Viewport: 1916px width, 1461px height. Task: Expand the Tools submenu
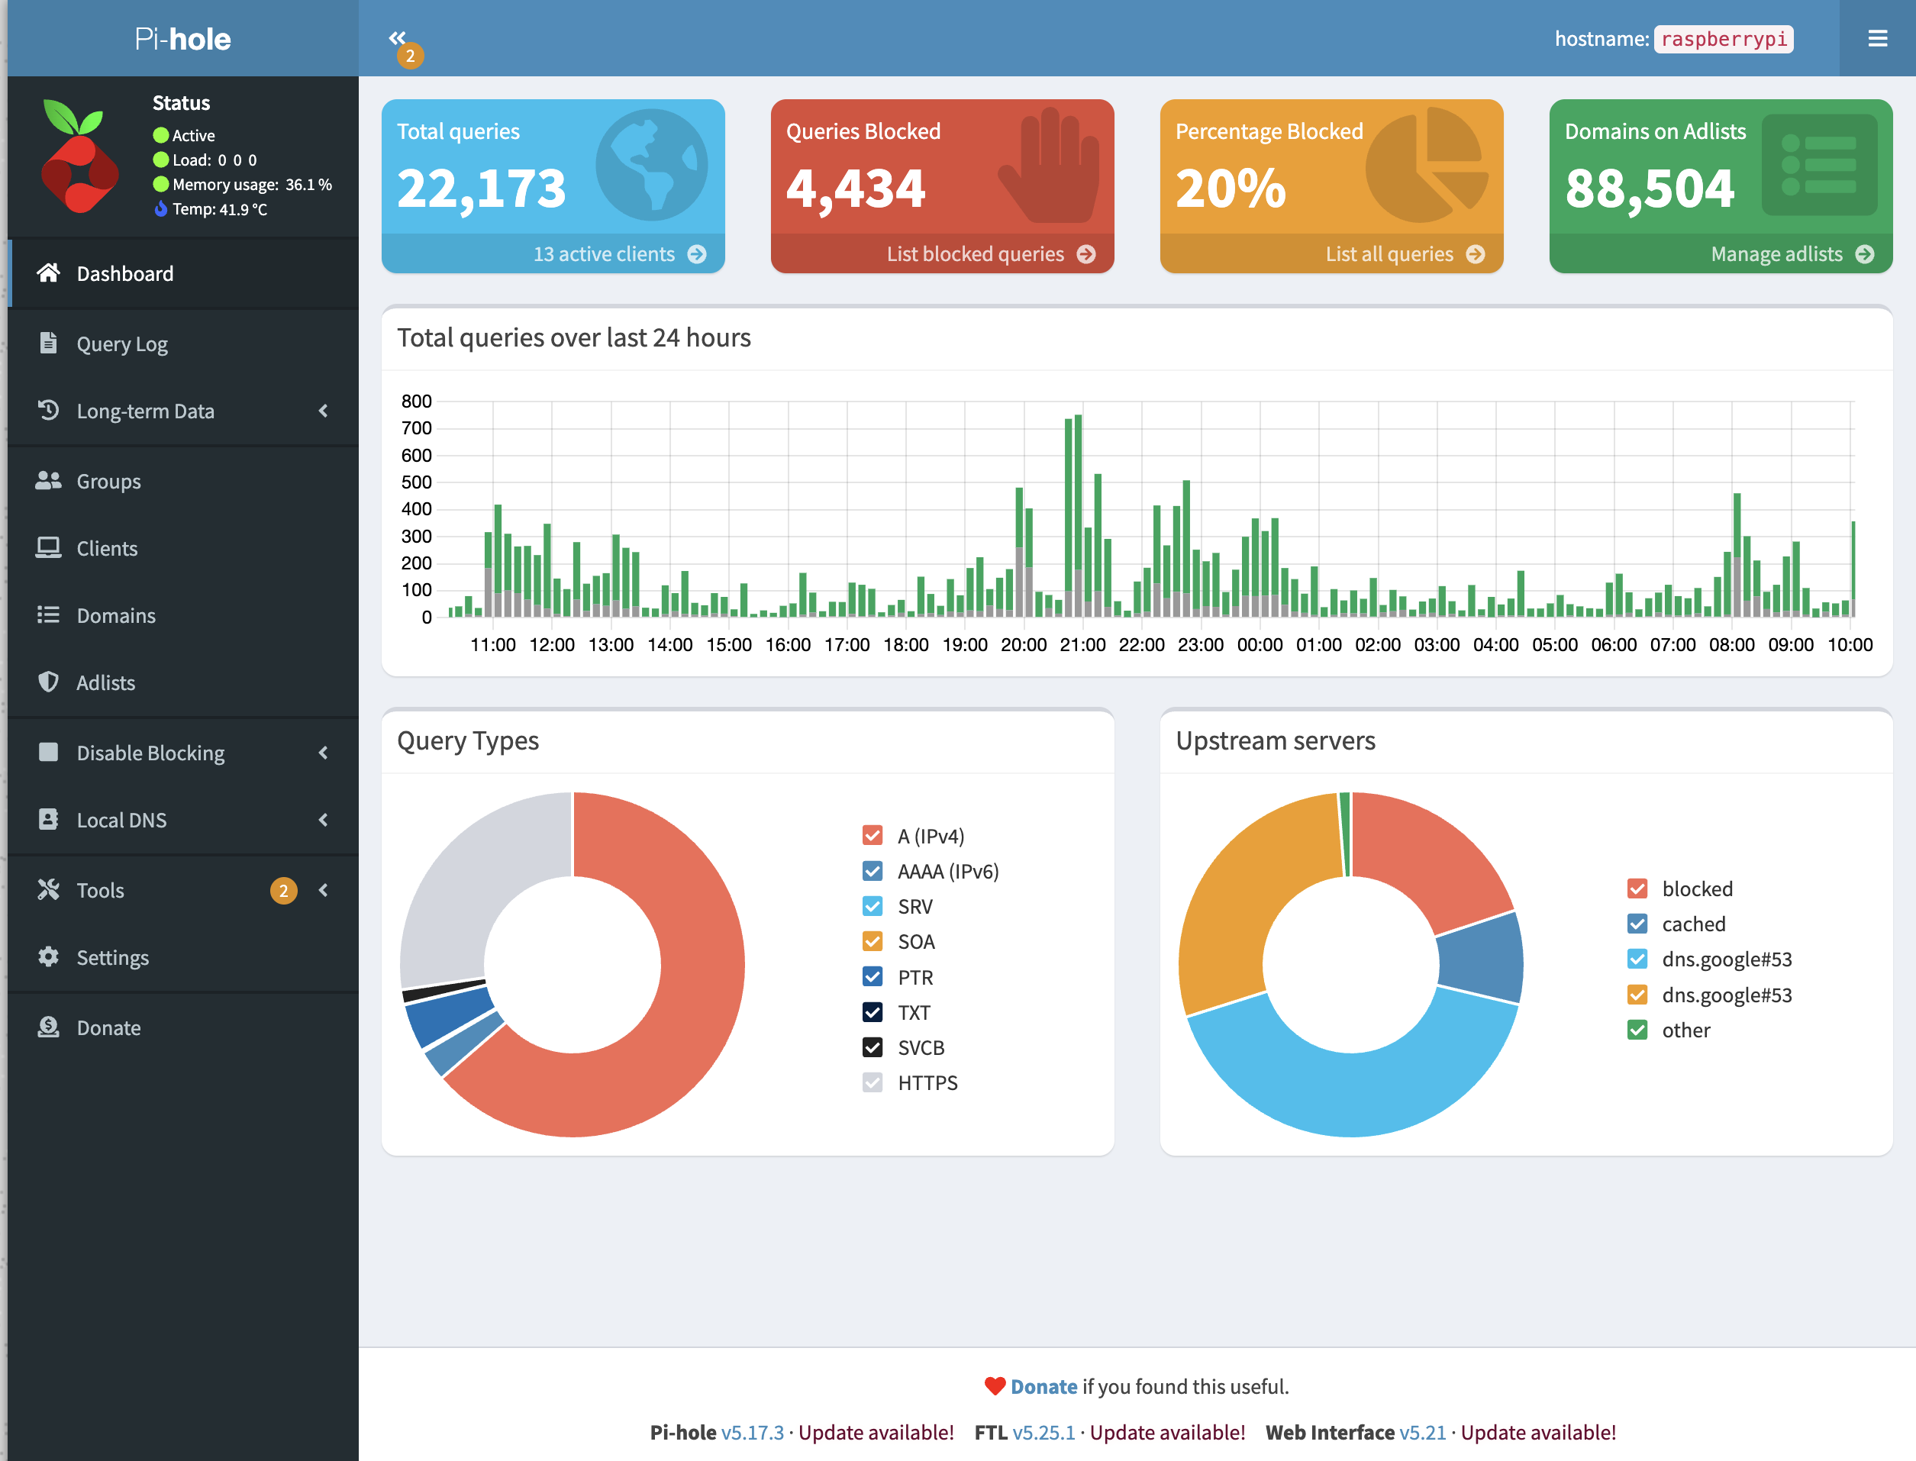tap(324, 889)
